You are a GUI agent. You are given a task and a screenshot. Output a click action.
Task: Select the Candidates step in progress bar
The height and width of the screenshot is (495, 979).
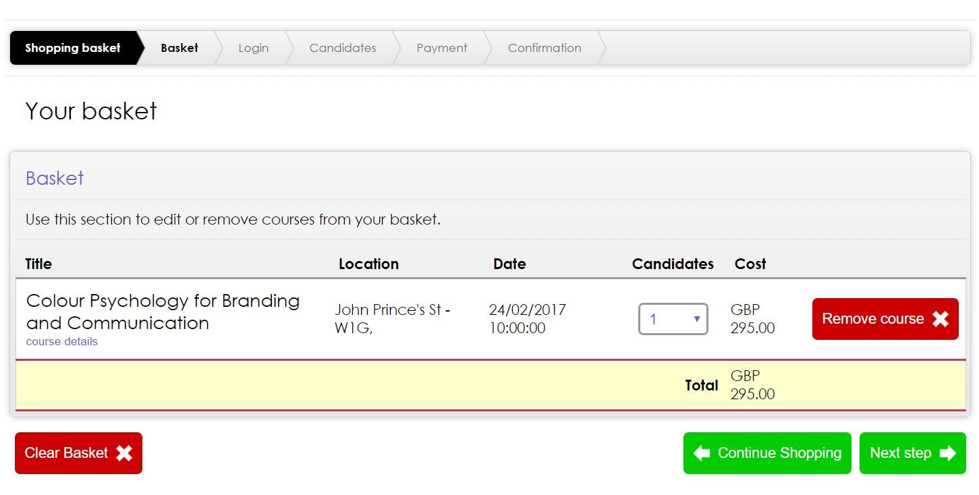(x=343, y=48)
